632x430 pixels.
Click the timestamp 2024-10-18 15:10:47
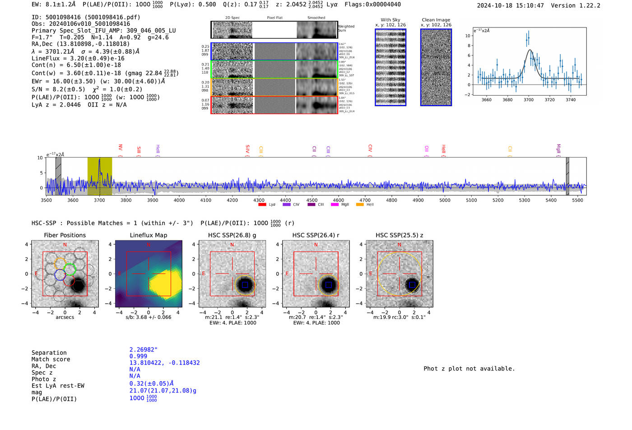[510, 5]
